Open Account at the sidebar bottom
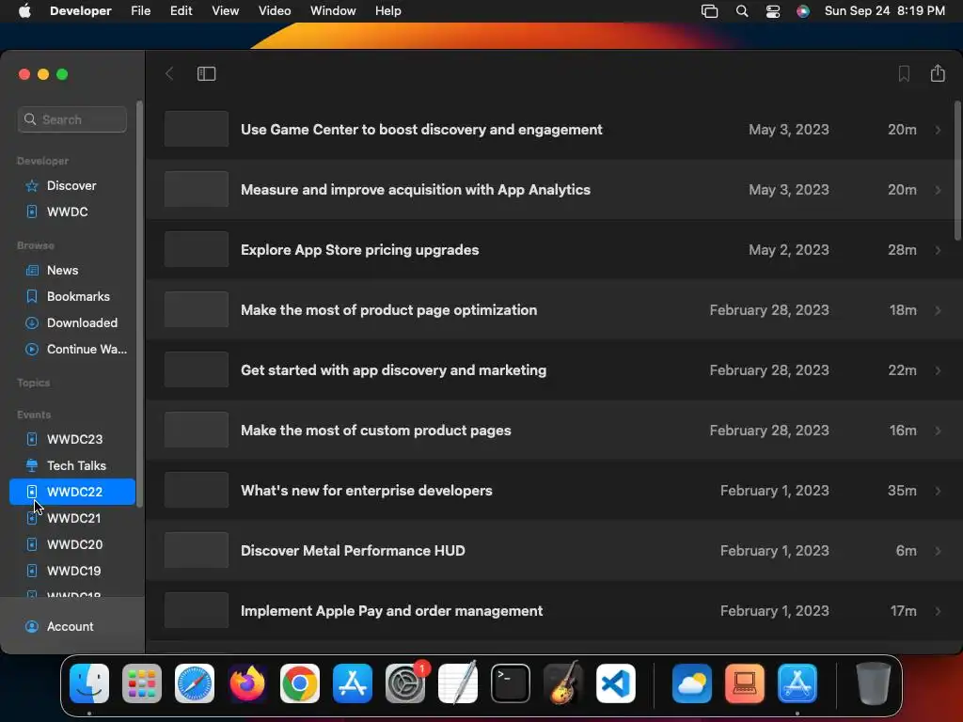 [x=72, y=626]
